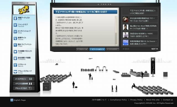Click the Recruit necktie icon
This screenshot has height=107, width=177.
15,65
